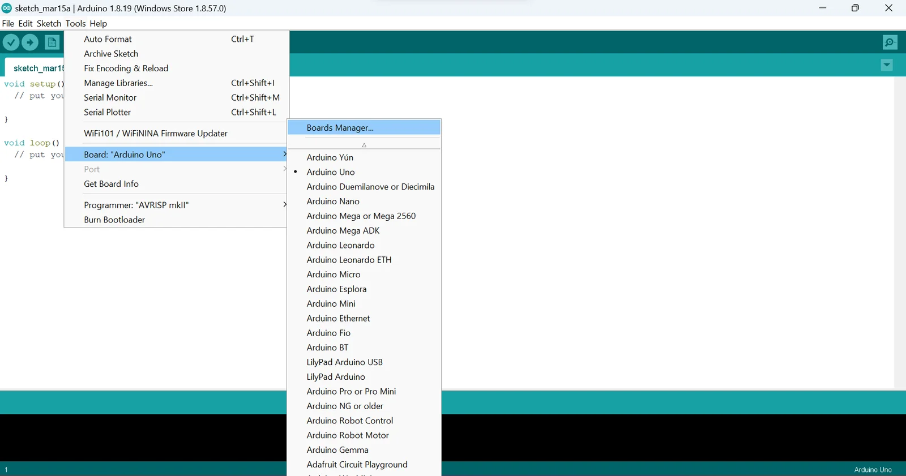
Task: Click the Tools menu in menu bar
Action: [75, 23]
